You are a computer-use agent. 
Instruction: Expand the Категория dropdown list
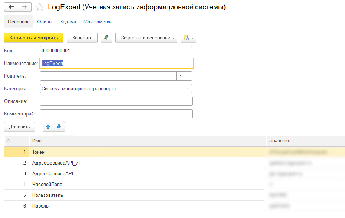click(188, 88)
